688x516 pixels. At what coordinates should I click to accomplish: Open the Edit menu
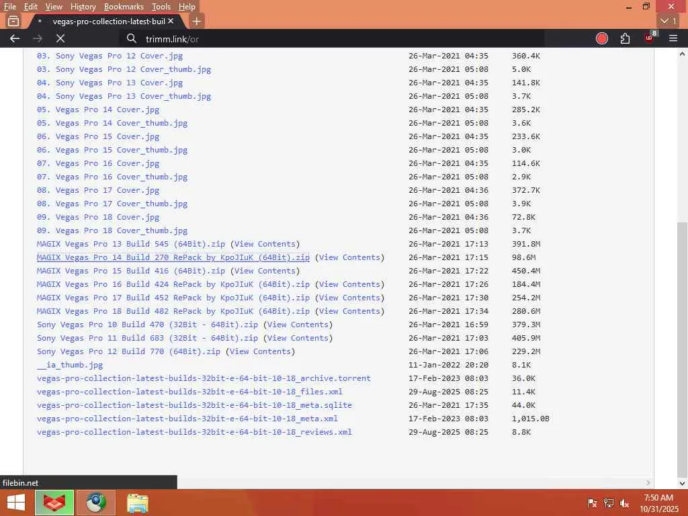pos(31,7)
